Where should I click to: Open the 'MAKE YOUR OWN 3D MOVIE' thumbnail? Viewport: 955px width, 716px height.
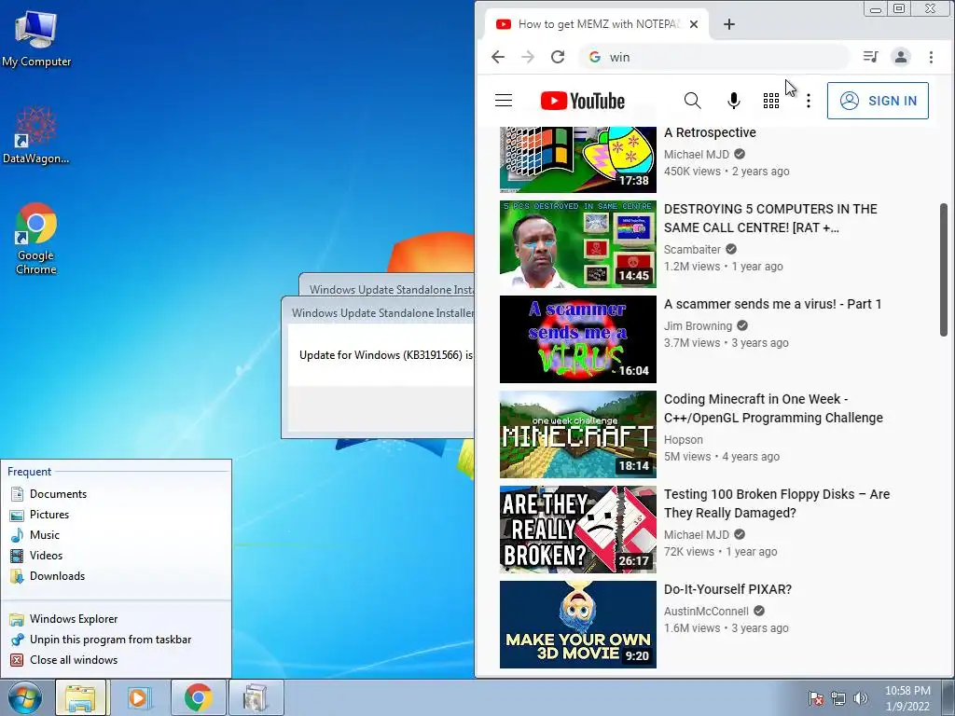(578, 624)
